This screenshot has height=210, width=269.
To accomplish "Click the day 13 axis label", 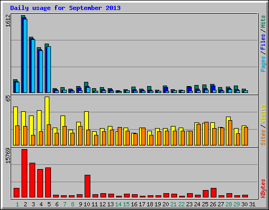I will pos(110,204).
